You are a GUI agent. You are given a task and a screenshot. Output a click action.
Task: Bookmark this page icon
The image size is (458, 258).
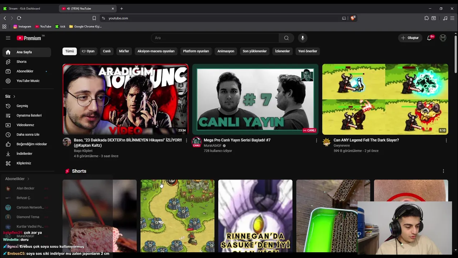pyautogui.click(x=94, y=18)
